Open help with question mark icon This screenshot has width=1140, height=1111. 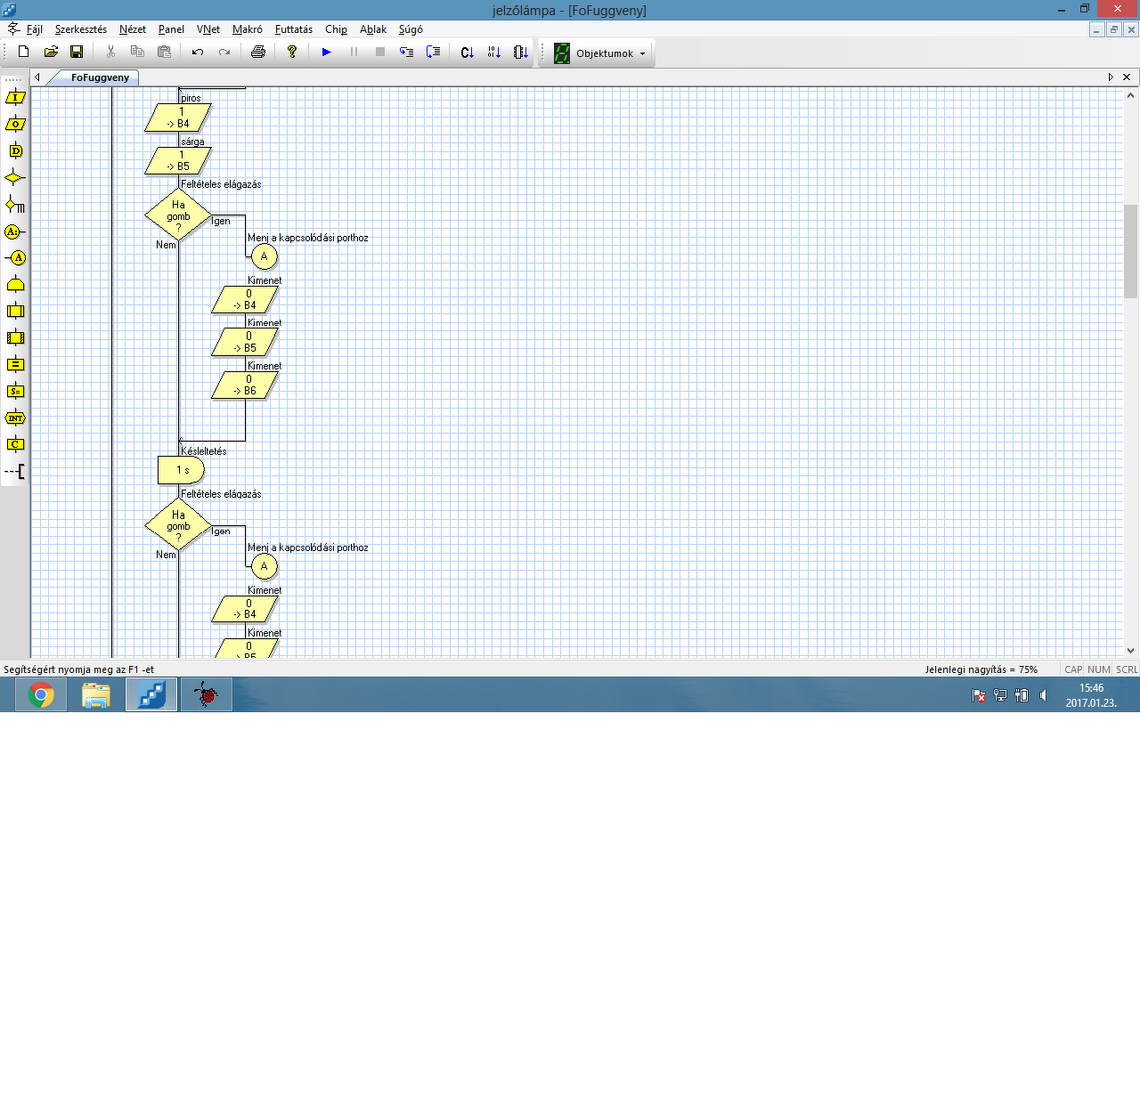(x=292, y=52)
